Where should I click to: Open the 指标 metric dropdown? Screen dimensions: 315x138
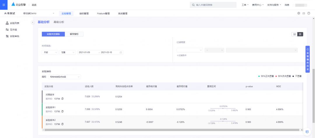click(x=64, y=77)
